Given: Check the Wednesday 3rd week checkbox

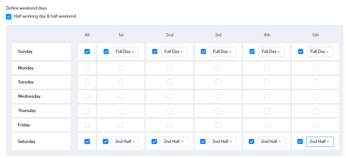Looking at the screenshot, I should coord(218,96).
